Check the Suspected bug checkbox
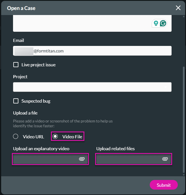 pyautogui.click(x=16, y=101)
